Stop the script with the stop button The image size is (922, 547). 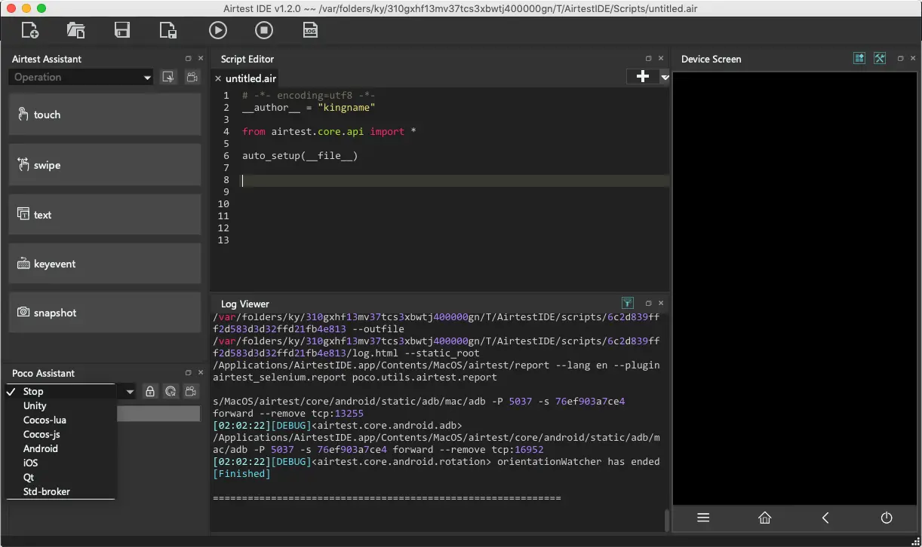tap(263, 30)
